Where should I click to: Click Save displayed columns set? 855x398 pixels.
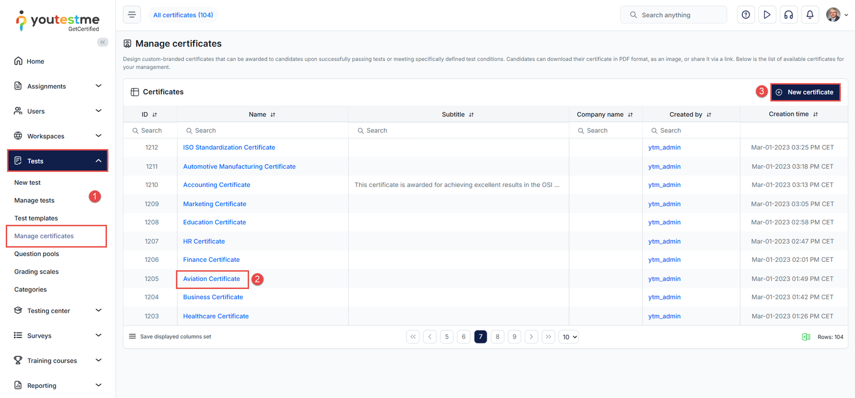(x=175, y=337)
